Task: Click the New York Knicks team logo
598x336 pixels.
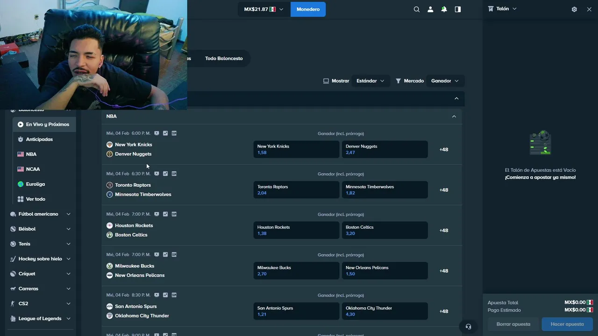Action: point(110,145)
